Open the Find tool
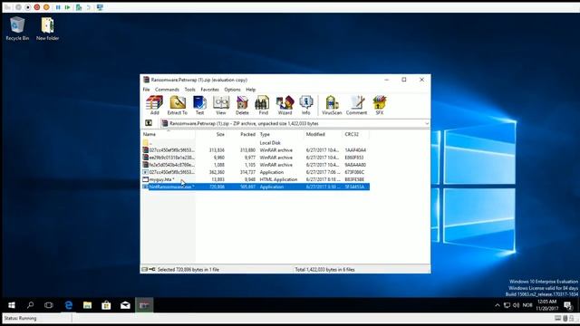 (263, 105)
